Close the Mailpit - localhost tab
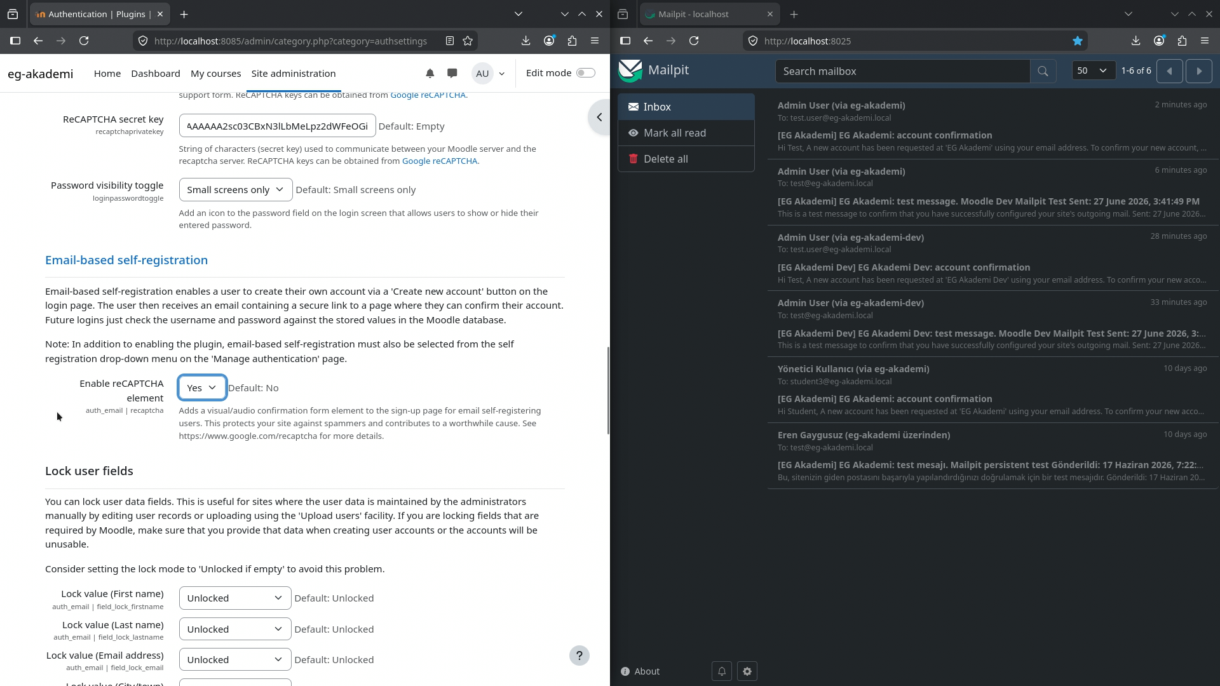The height and width of the screenshot is (686, 1220). tap(770, 14)
